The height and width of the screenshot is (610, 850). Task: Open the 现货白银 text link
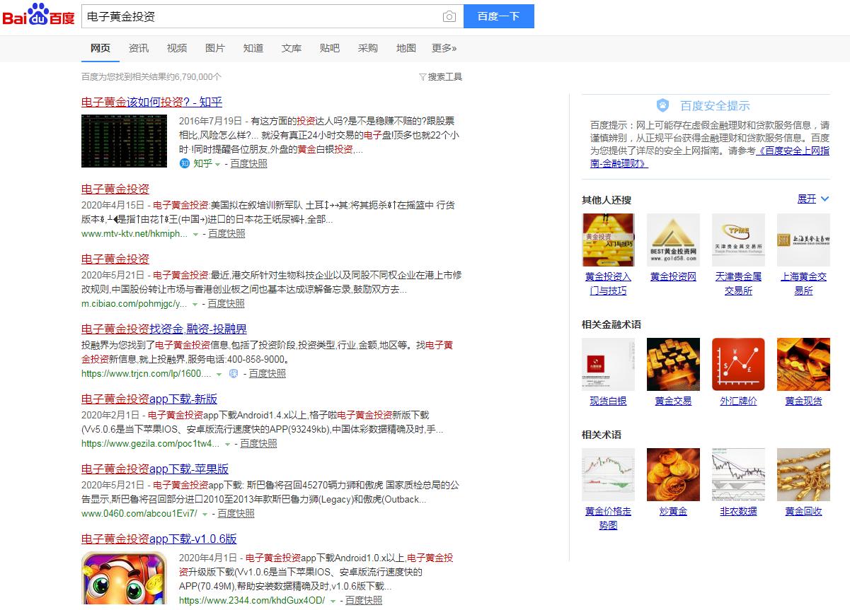tap(608, 401)
